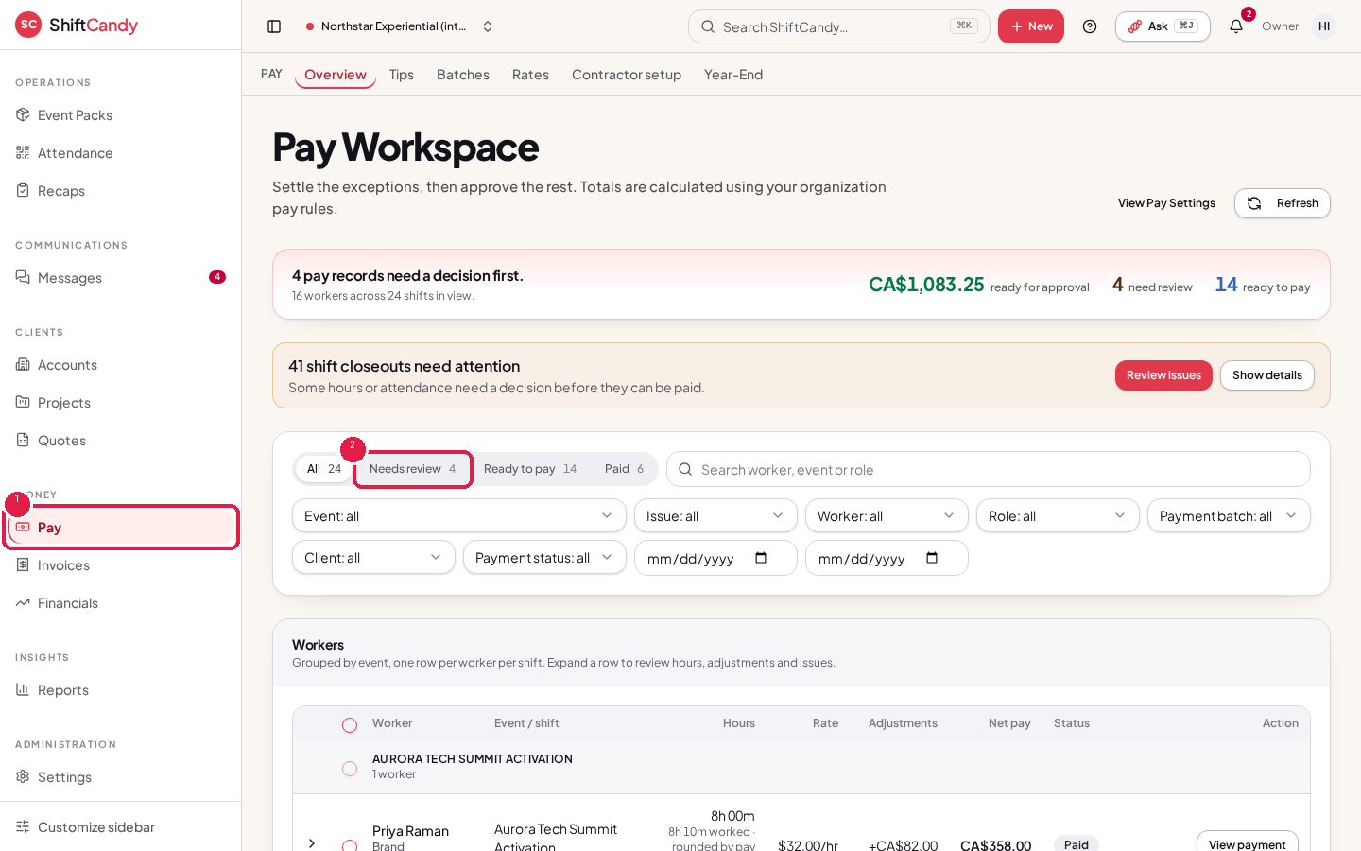Screen dimensions: 1361x851
Task: Open the Event: all filter dropdown
Action: [x=459, y=515]
